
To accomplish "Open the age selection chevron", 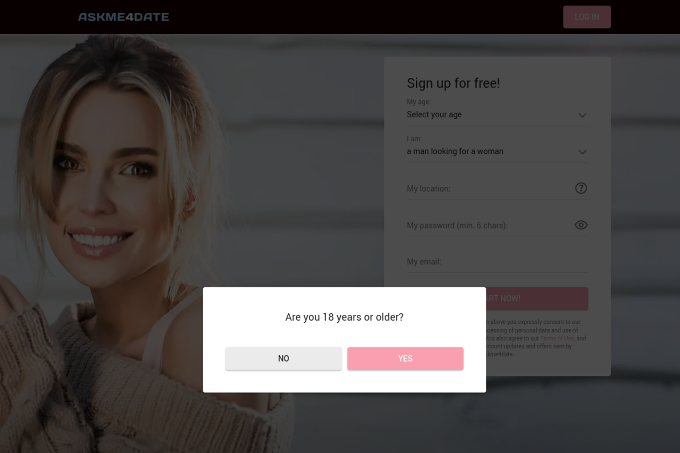I will click(582, 115).
